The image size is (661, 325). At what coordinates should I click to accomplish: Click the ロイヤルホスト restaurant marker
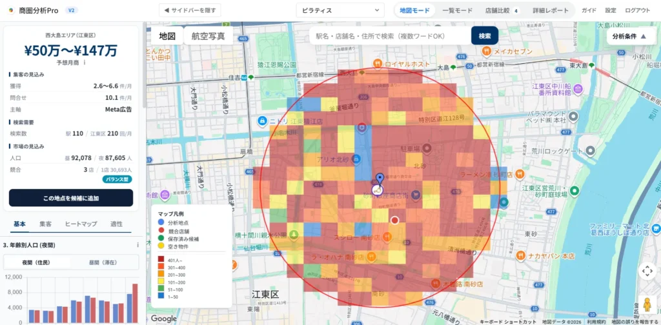(x=377, y=64)
